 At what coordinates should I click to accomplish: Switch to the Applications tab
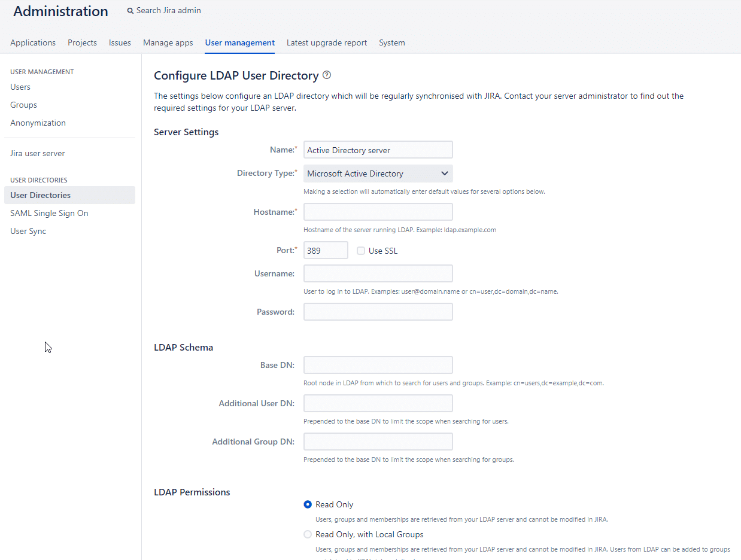point(33,42)
